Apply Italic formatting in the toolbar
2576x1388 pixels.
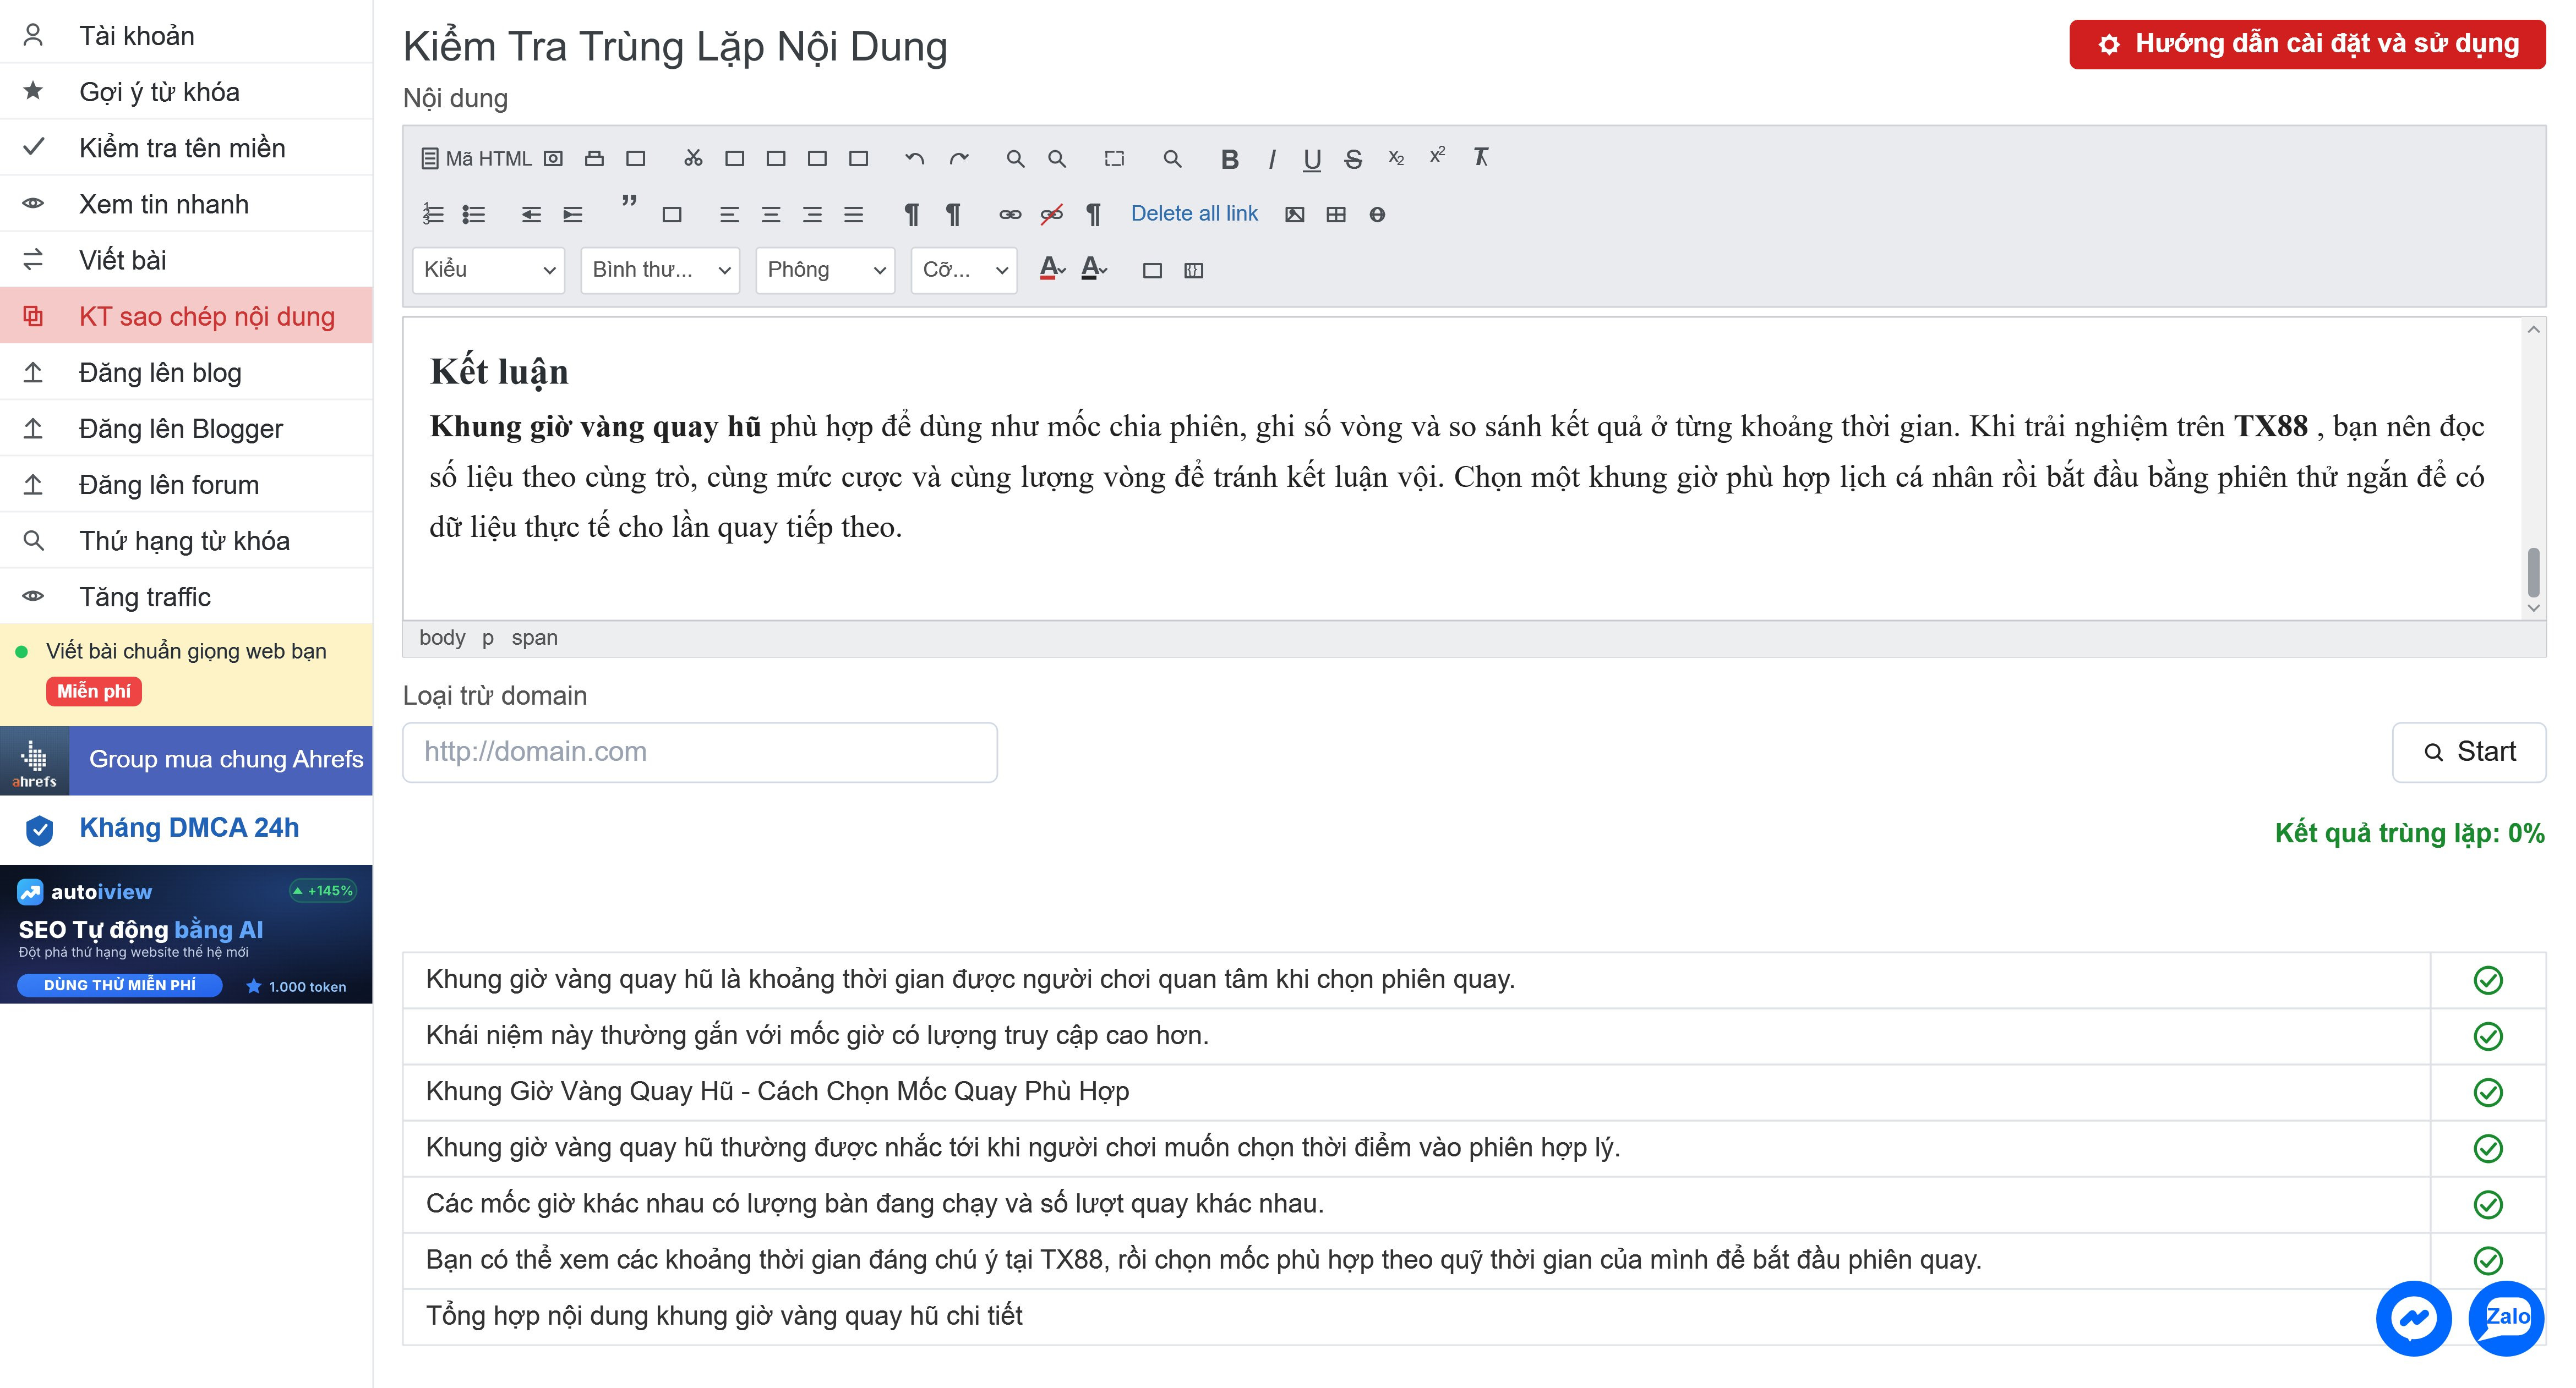coord(1271,159)
